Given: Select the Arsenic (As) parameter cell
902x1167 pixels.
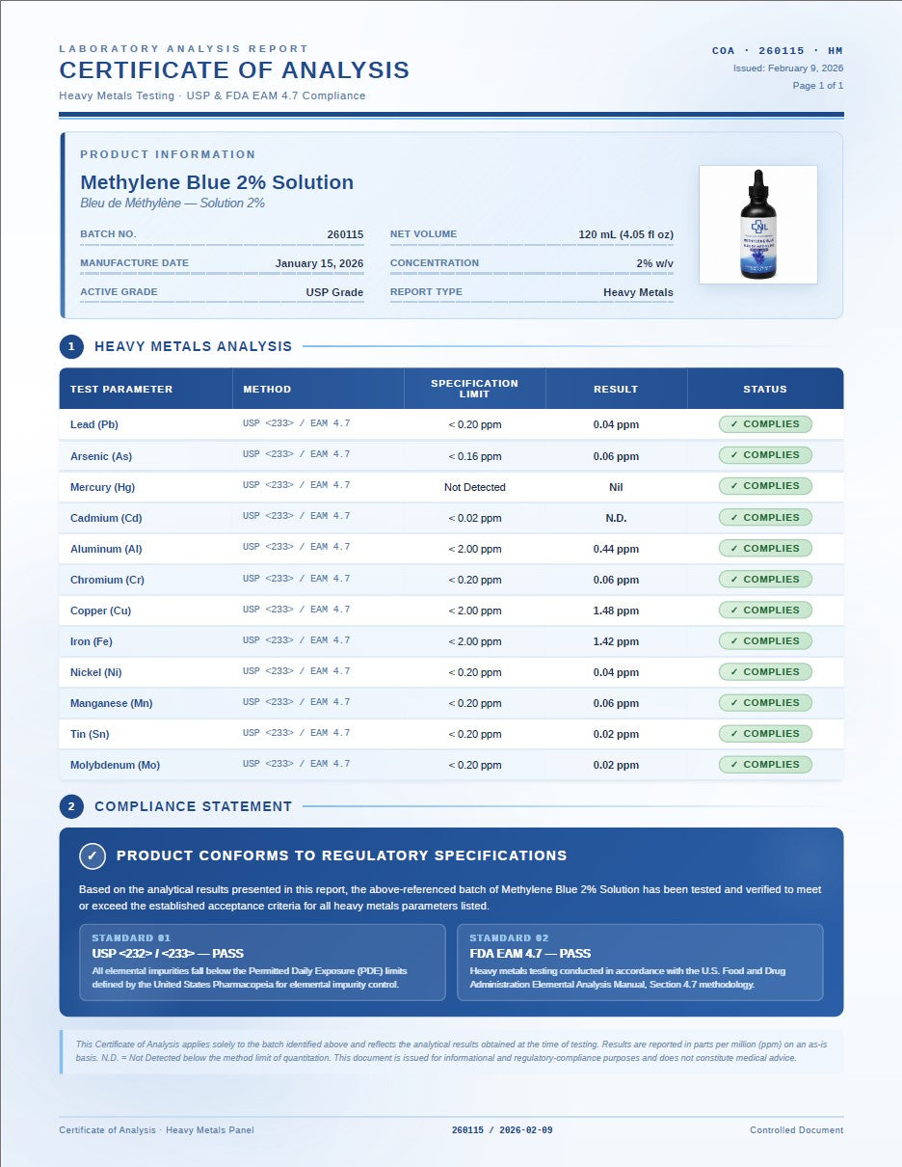Looking at the screenshot, I should tap(146, 456).
